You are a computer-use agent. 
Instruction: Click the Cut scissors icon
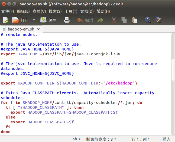tap(114, 20)
